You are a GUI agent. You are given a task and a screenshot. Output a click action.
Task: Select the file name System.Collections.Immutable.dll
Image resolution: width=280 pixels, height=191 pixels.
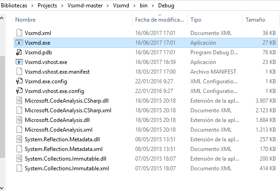(65, 158)
